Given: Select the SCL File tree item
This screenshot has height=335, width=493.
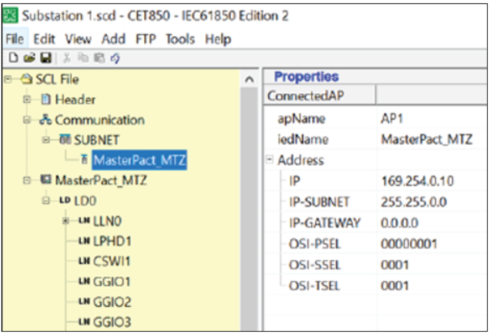Looking at the screenshot, I should [x=57, y=79].
